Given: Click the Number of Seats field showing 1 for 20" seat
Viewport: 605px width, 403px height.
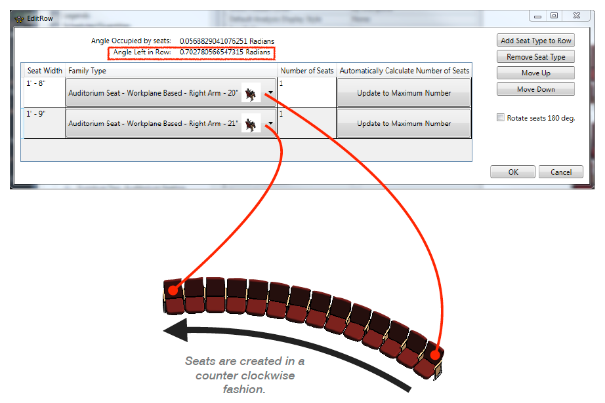Looking at the screenshot, I should click(304, 92).
